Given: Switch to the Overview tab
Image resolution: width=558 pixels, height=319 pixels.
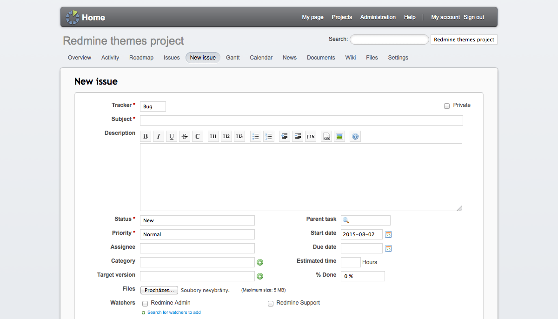Looking at the screenshot, I should click(80, 58).
